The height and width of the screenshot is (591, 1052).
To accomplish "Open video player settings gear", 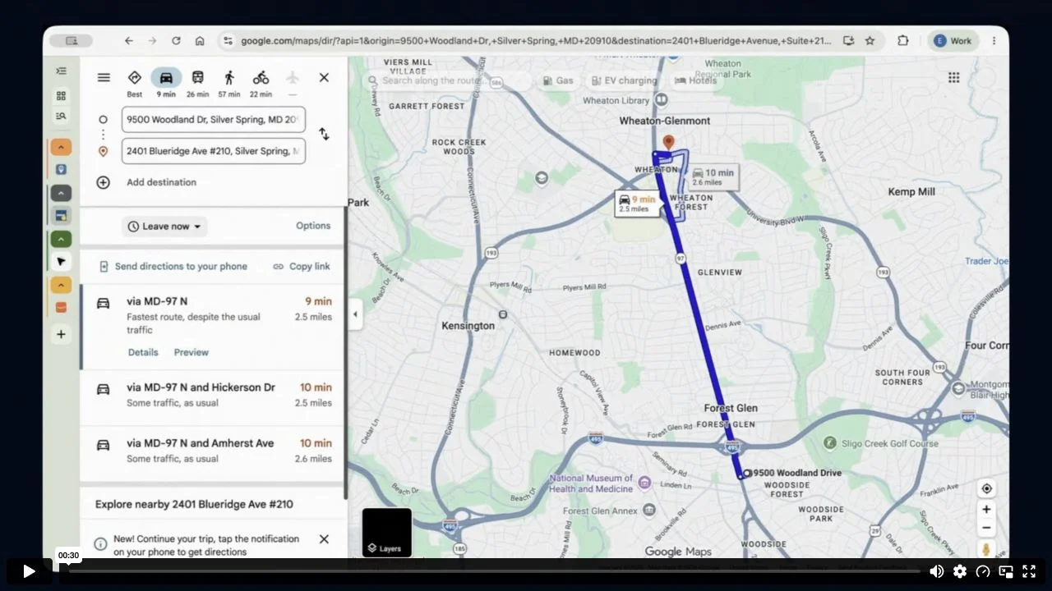I will click(x=960, y=571).
